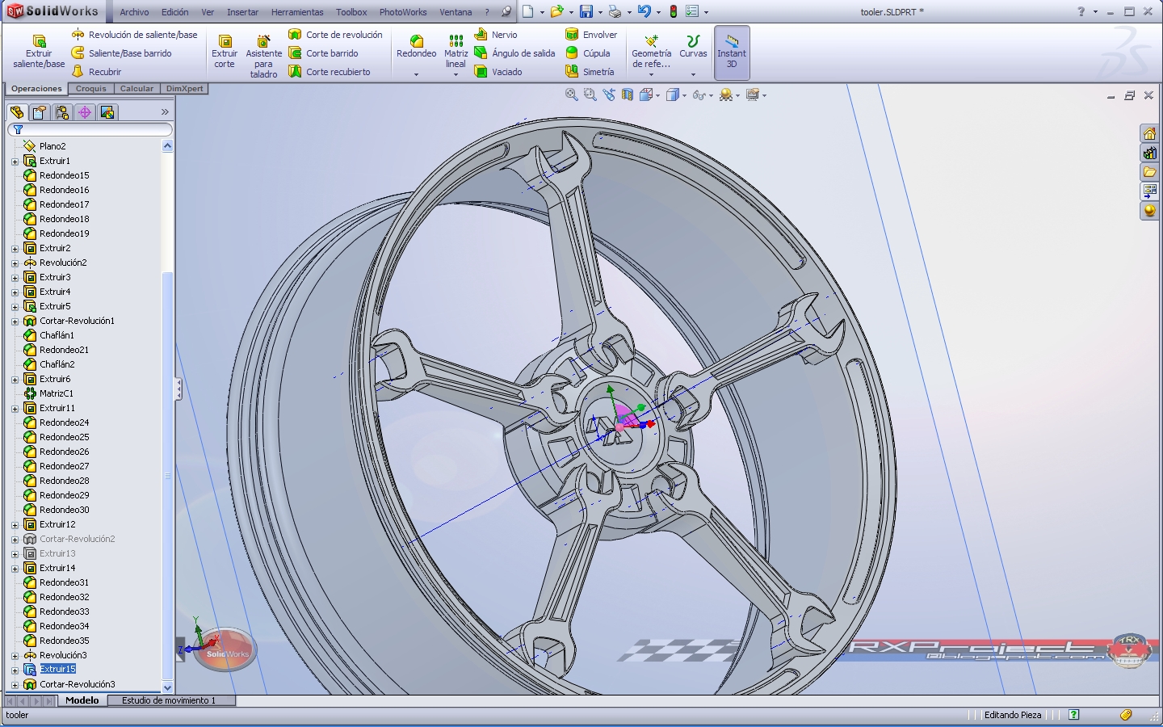Screen dimensions: 1163x727
Task: Expand the manager tabs with chevron
Action: tap(165, 112)
